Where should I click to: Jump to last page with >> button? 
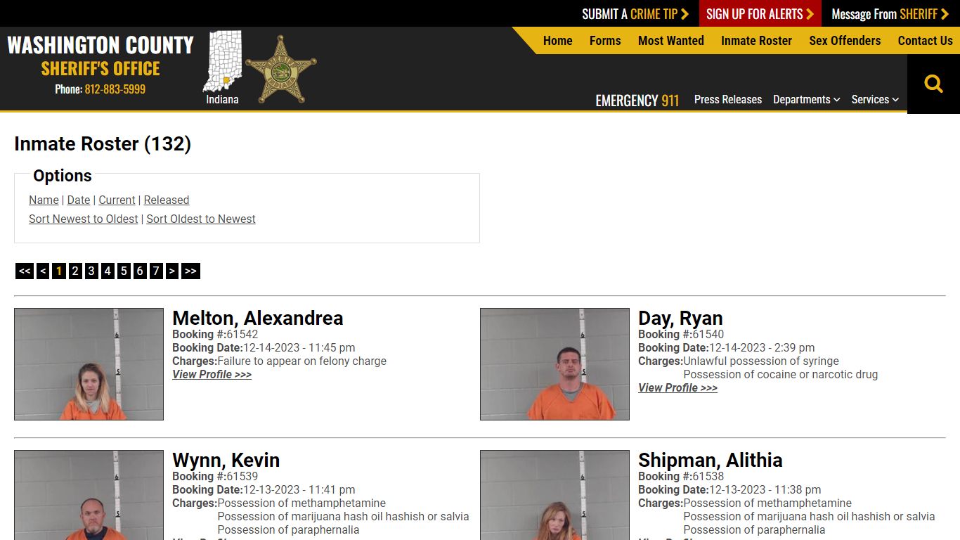coord(190,271)
